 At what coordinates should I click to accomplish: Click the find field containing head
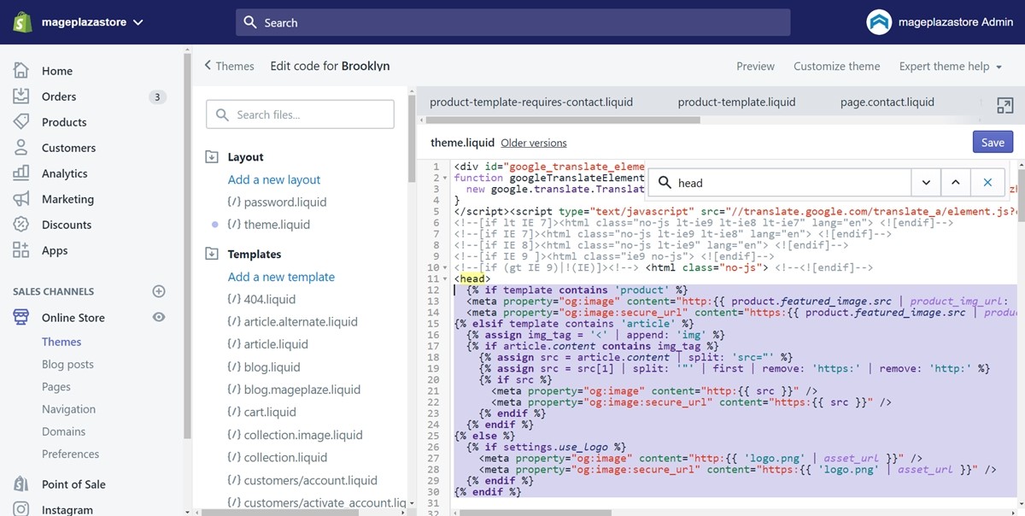click(781, 183)
